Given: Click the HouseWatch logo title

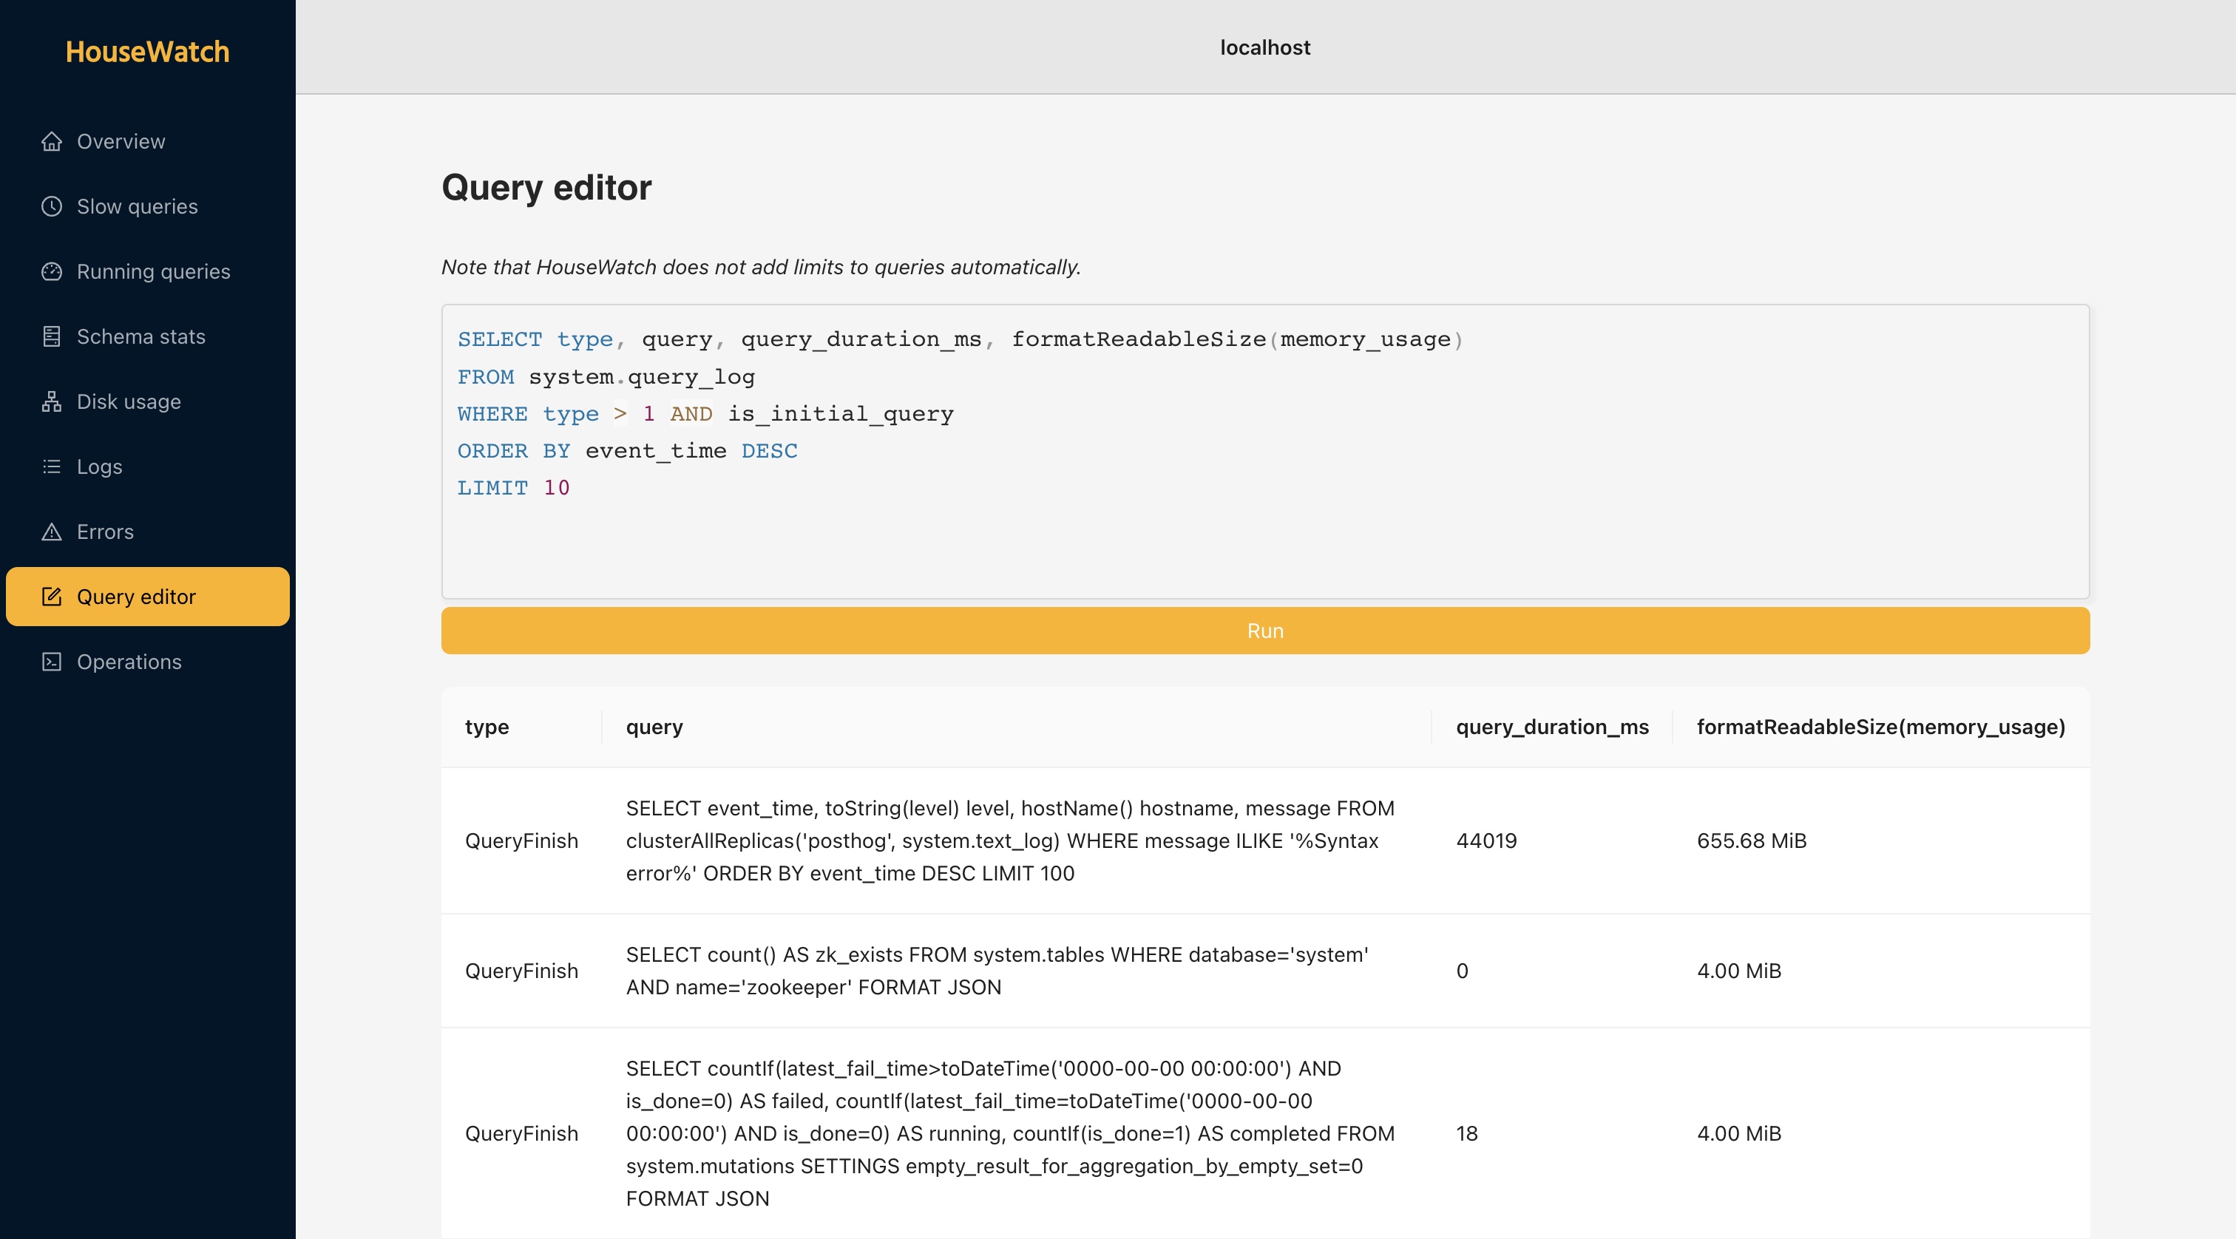Looking at the screenshot, I should pos(148,52).
